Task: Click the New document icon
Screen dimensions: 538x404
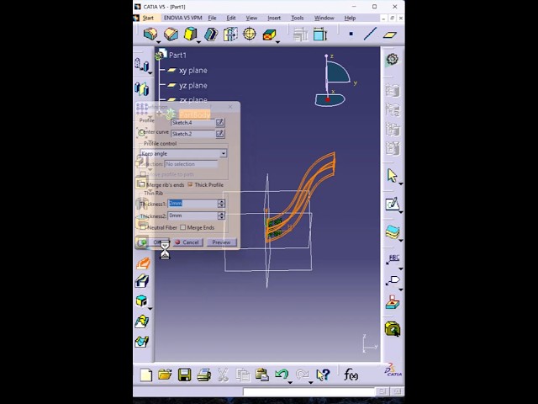Action: pyautogui.click(x=145, y=375)
